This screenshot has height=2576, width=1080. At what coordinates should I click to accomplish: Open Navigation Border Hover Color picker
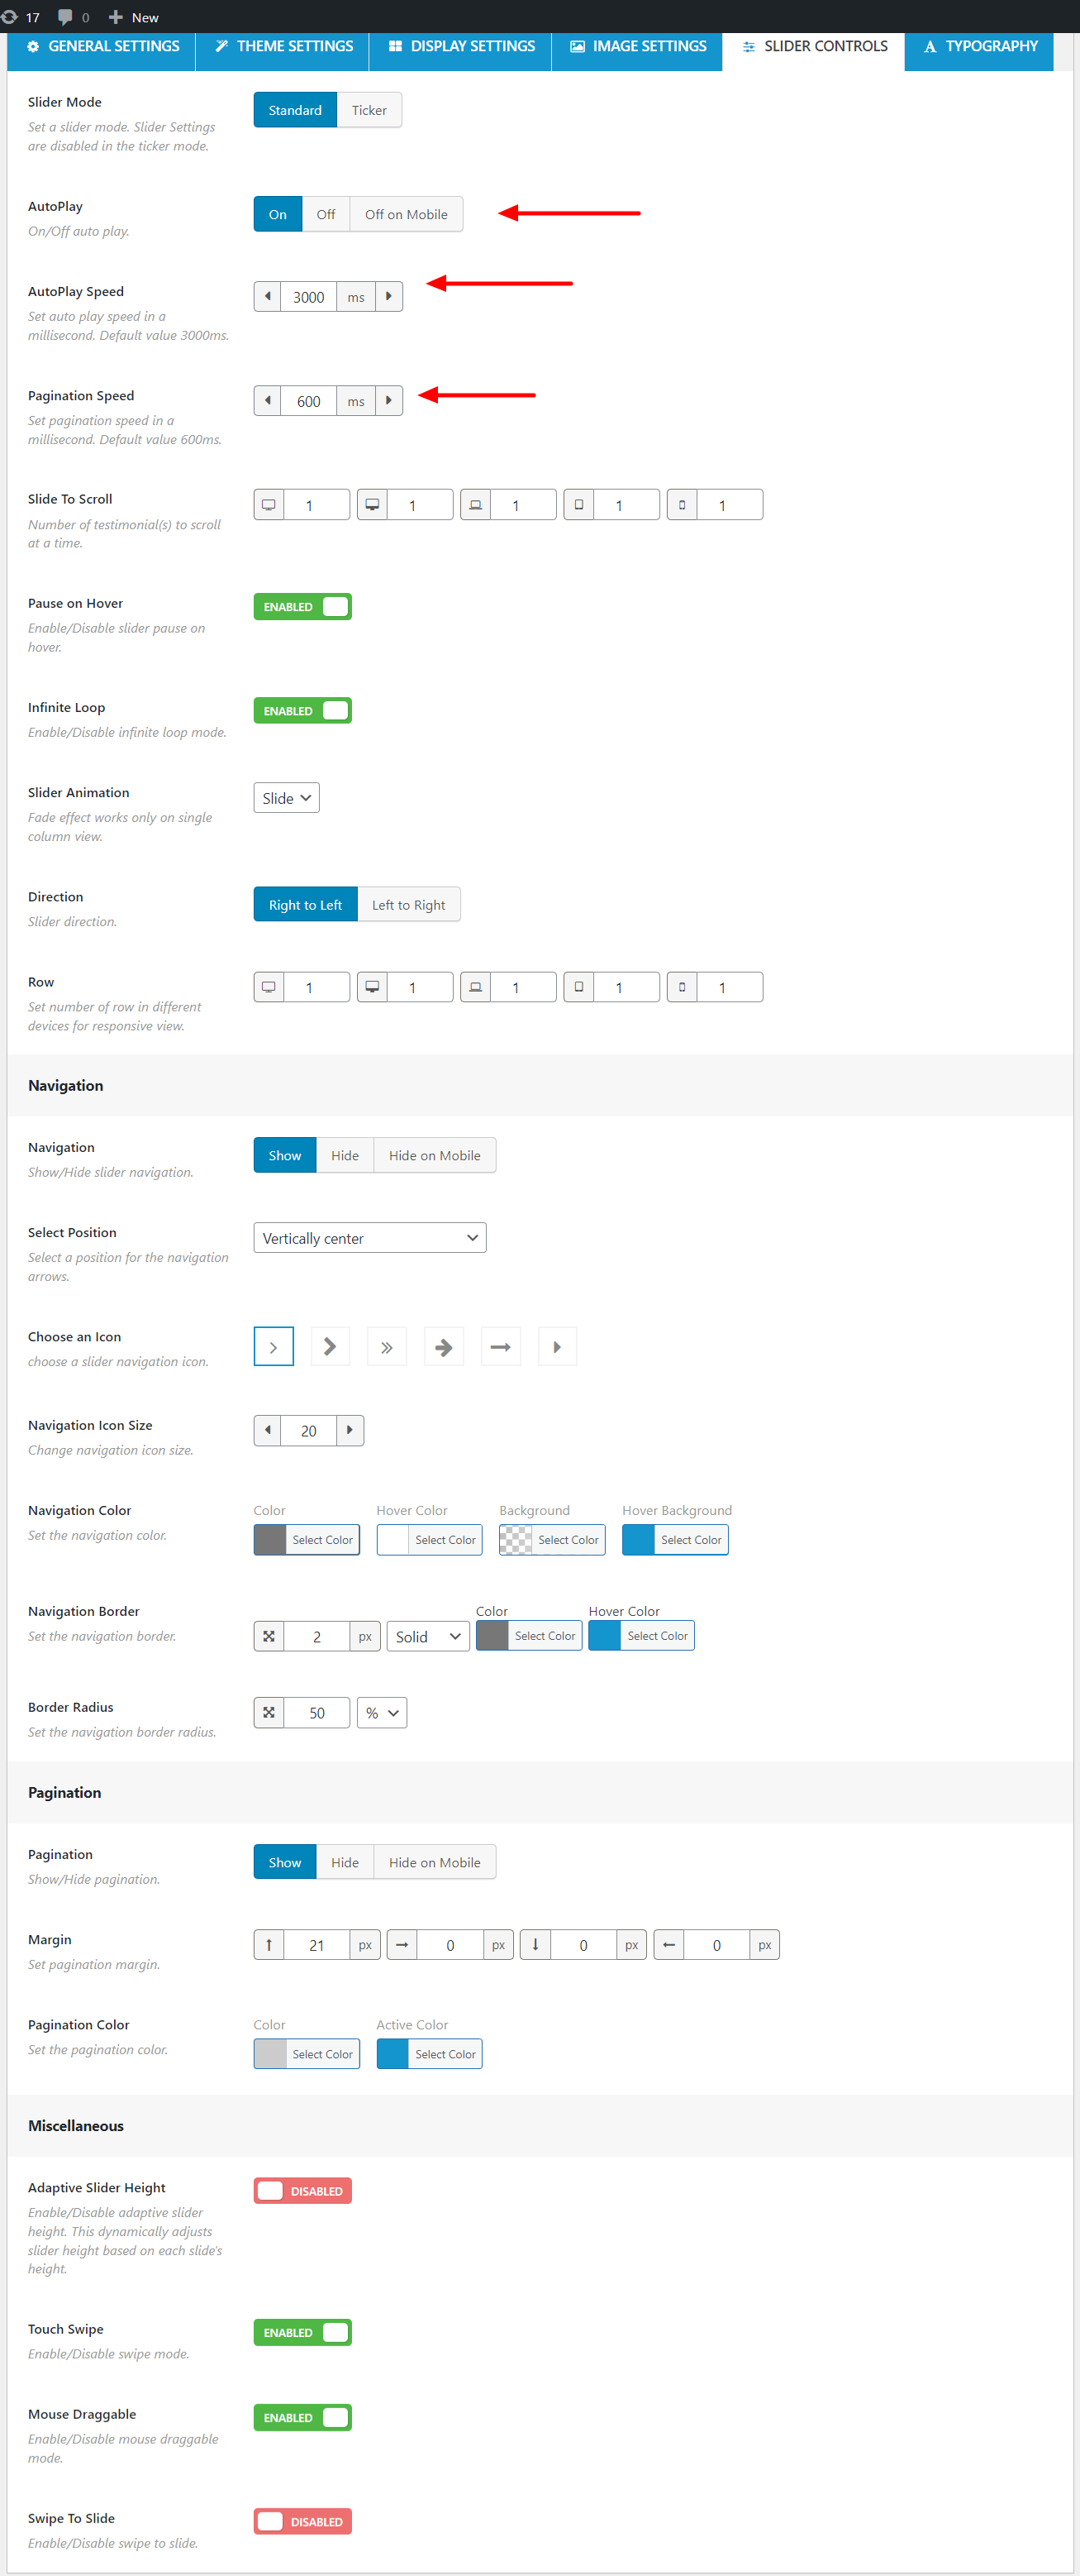tap(641, 1635)
